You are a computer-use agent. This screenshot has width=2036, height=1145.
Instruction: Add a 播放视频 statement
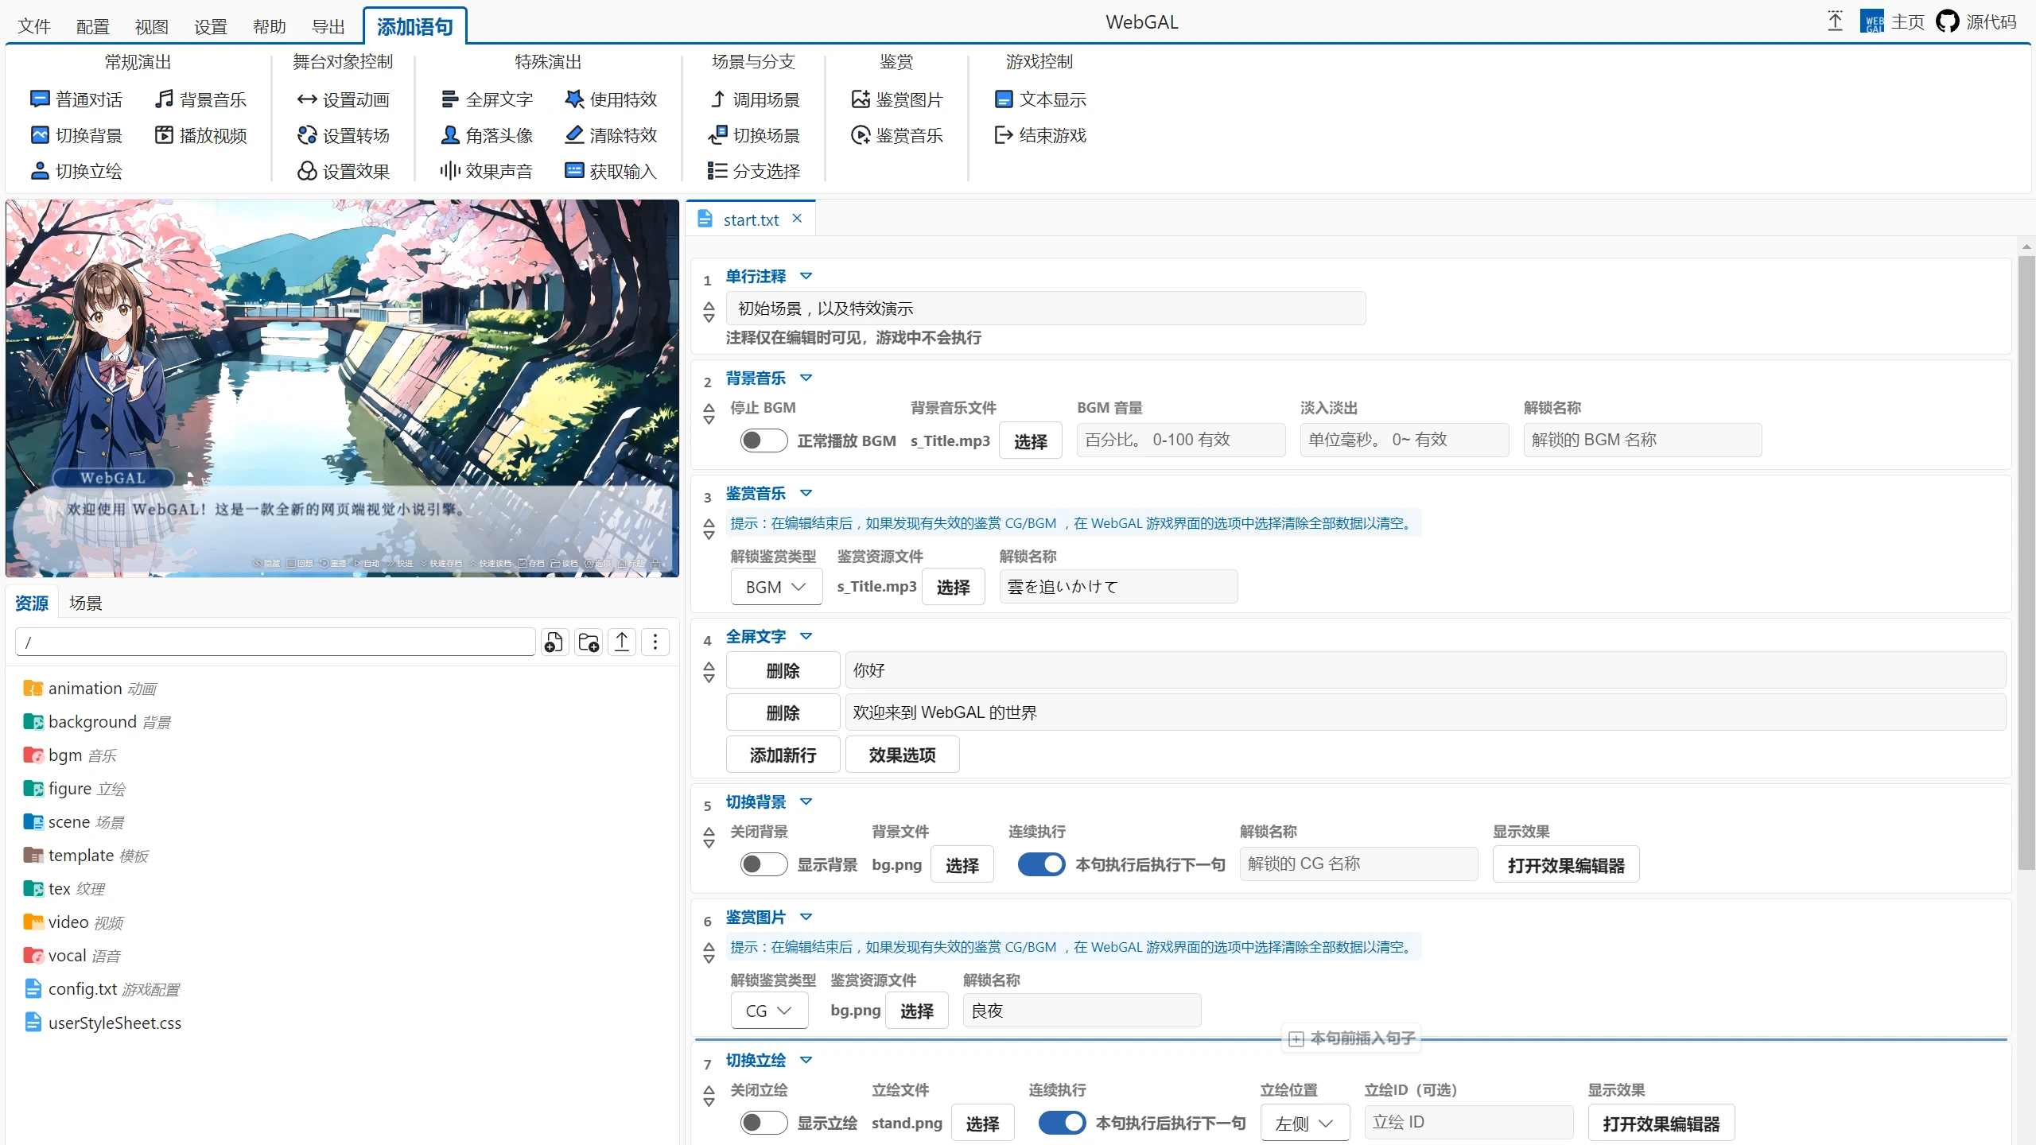click(x=200, y=135)
